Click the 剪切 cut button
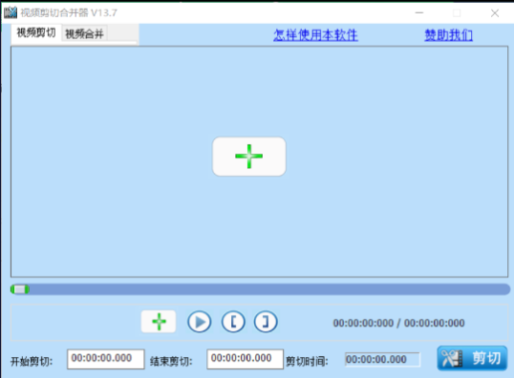The width and height of the screenshot is (514, 378). [x=472, y=358]
